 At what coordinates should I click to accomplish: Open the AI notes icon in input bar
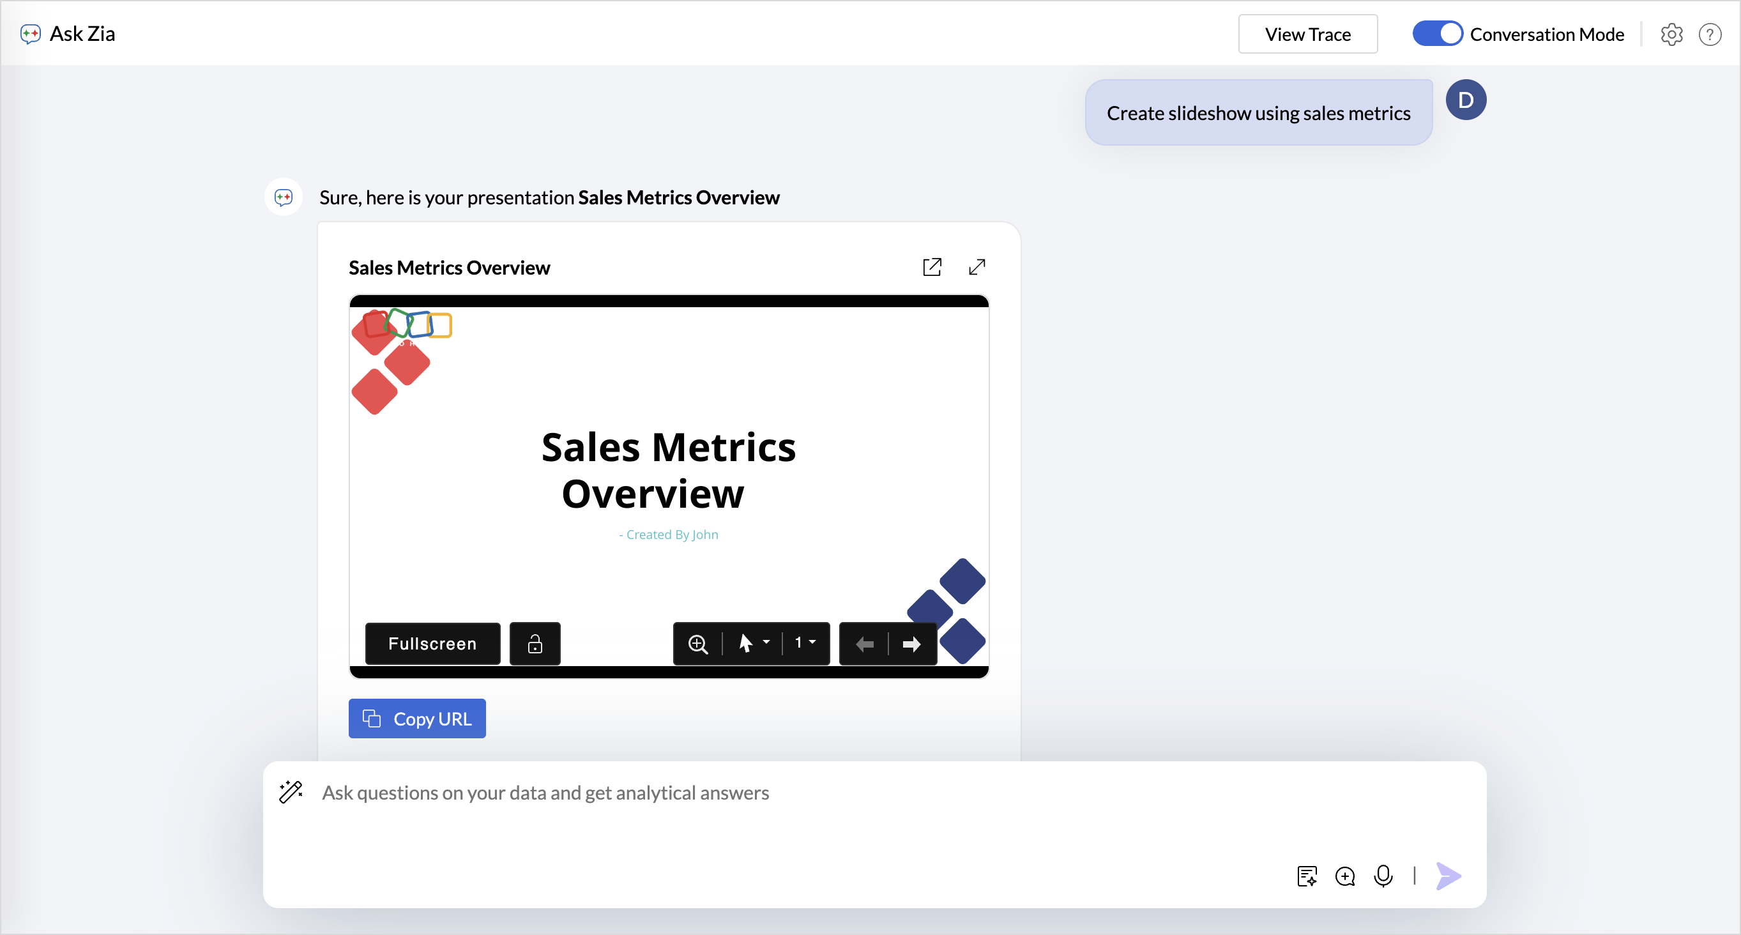(x=1307, y=876)
